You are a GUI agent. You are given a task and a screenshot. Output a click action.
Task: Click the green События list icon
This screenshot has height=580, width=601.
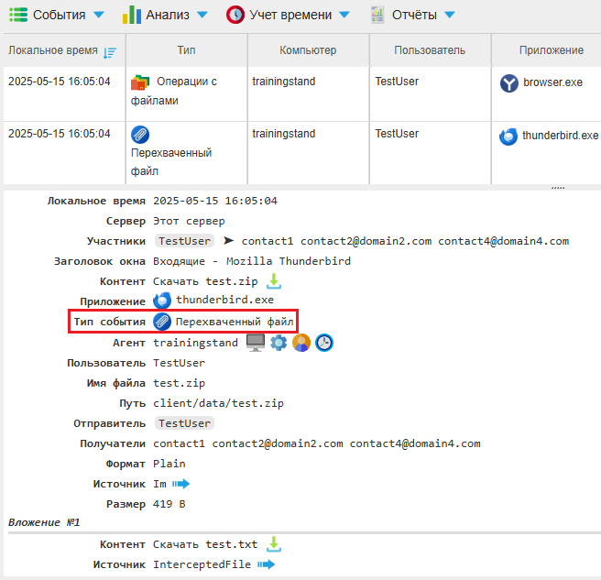click(x=18, y=15)
